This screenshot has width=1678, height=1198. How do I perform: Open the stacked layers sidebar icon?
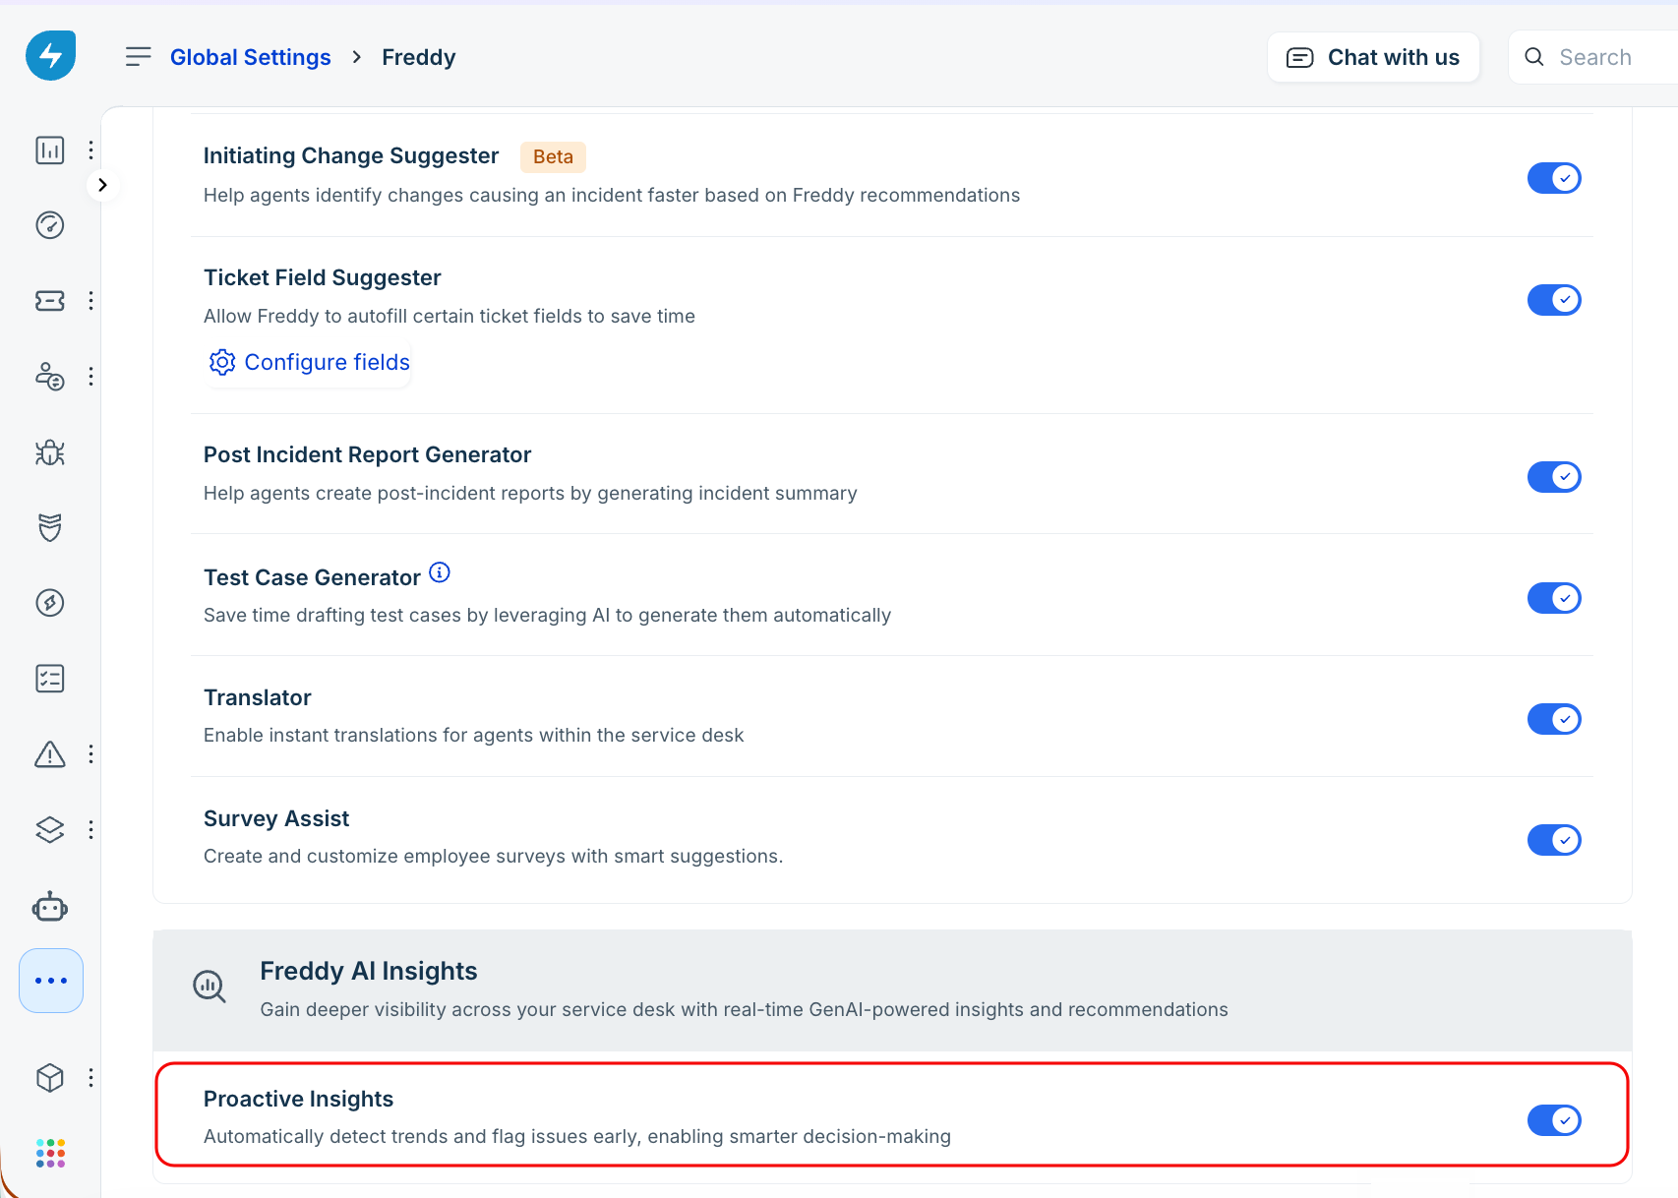point(50,830)
